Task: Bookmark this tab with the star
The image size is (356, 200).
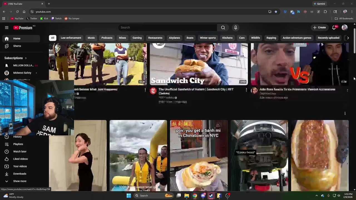Action: coord(276,12)
